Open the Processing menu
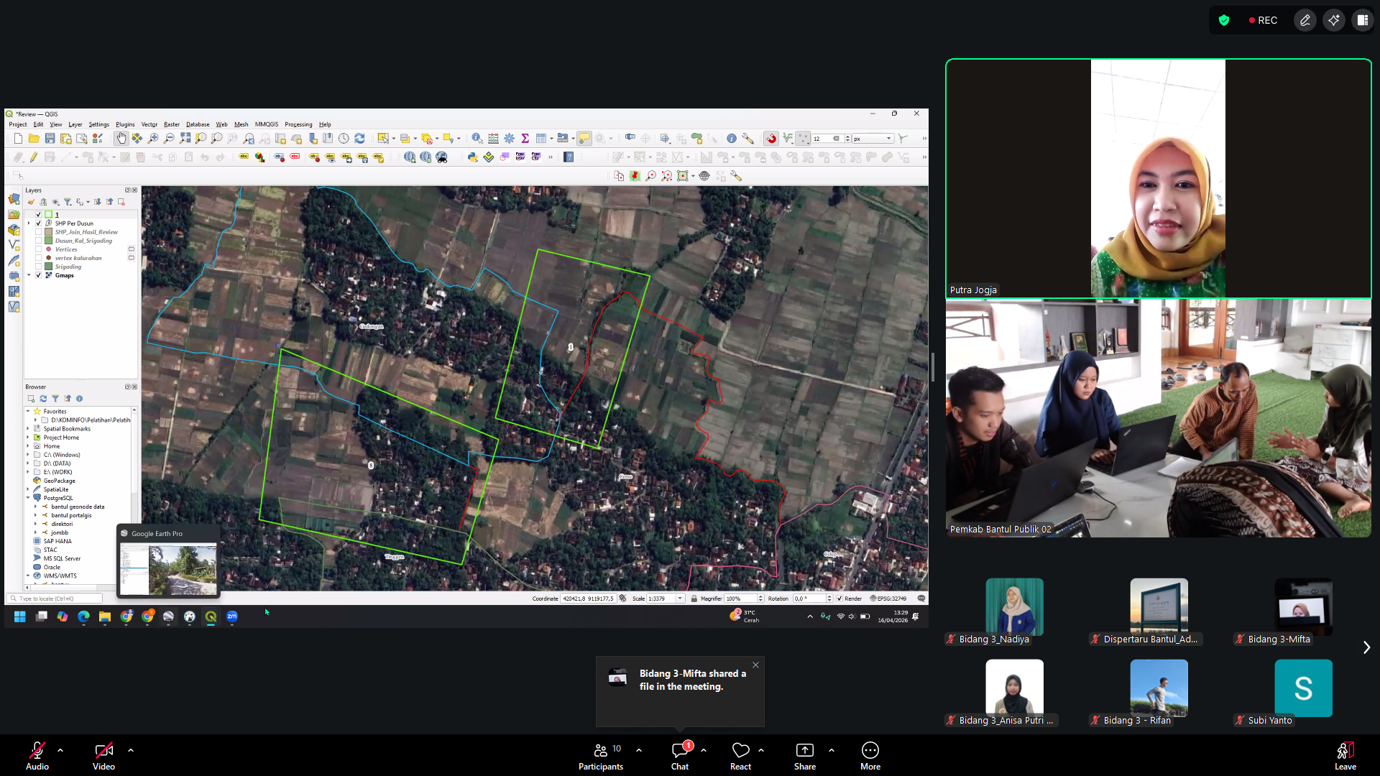Screen dimensions: 1380x776 [298, 124]
